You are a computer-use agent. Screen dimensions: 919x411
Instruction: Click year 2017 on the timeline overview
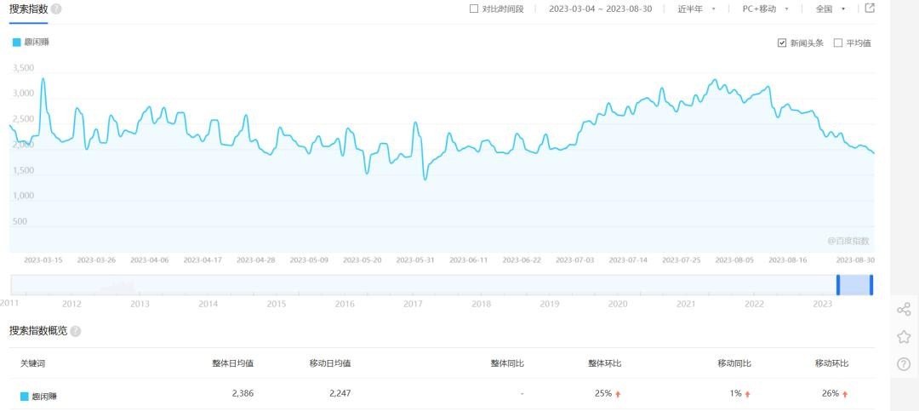pos(413,304)
